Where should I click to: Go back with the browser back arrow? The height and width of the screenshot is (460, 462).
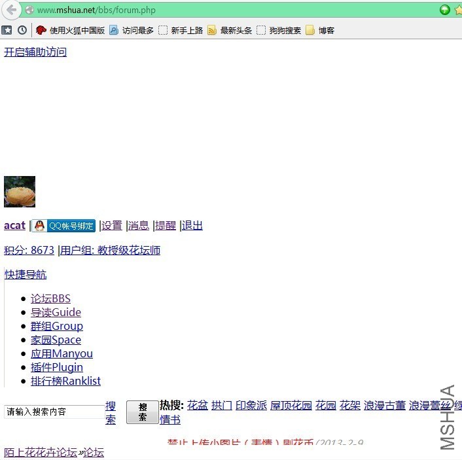pyautogui.click(x=11, y=10)
